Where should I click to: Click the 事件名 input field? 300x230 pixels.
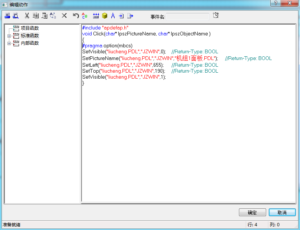click(188, 17)
